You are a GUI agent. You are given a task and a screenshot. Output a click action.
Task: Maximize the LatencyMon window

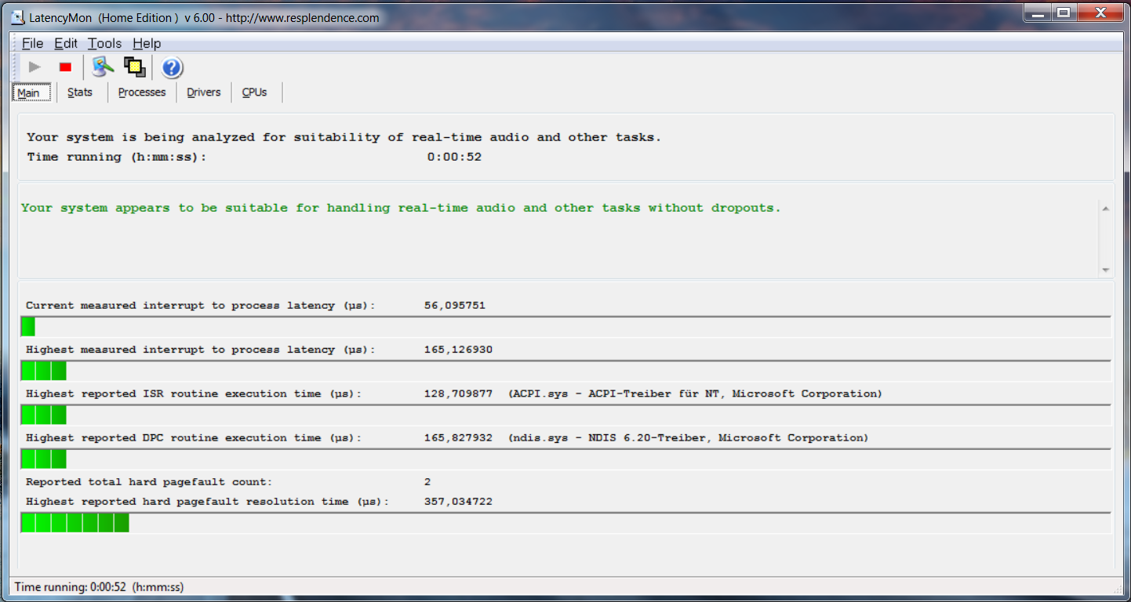coord(1063,13)
